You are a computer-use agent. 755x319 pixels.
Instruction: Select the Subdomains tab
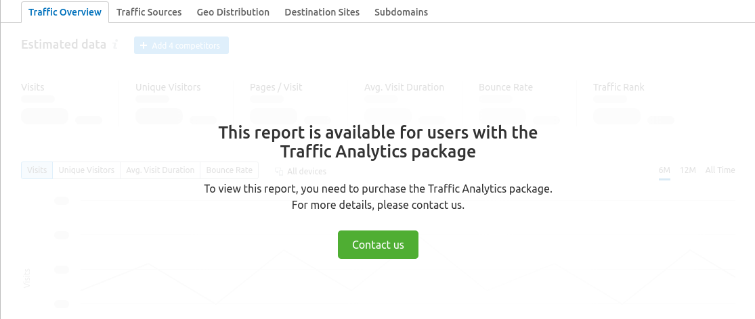point(401,12)
